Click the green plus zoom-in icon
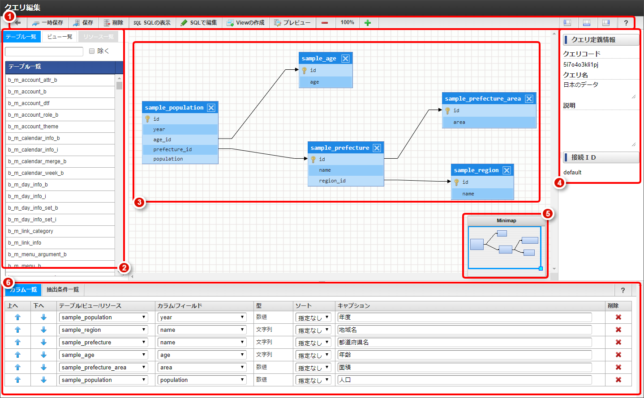 pos(368,23)
